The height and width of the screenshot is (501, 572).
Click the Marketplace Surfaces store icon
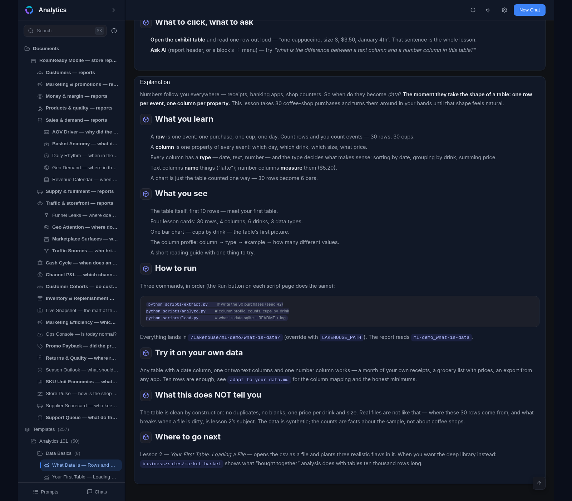click(x=46, y=239)
